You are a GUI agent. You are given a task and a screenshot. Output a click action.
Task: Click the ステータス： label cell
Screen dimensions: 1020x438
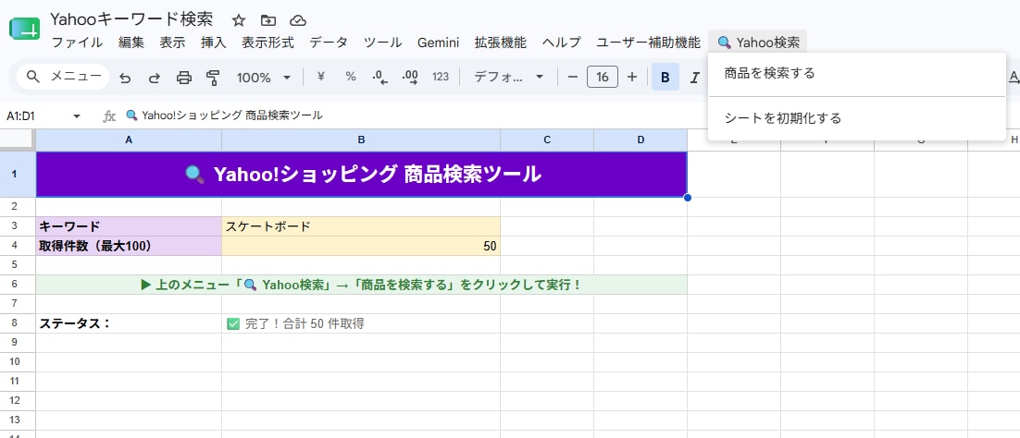click(x=129, y=323)
